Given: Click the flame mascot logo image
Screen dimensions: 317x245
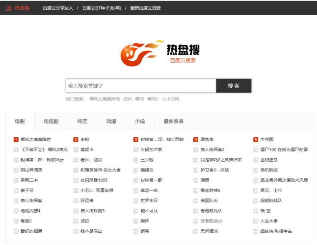Looking at the screenshot, I should tap(142, 53).
